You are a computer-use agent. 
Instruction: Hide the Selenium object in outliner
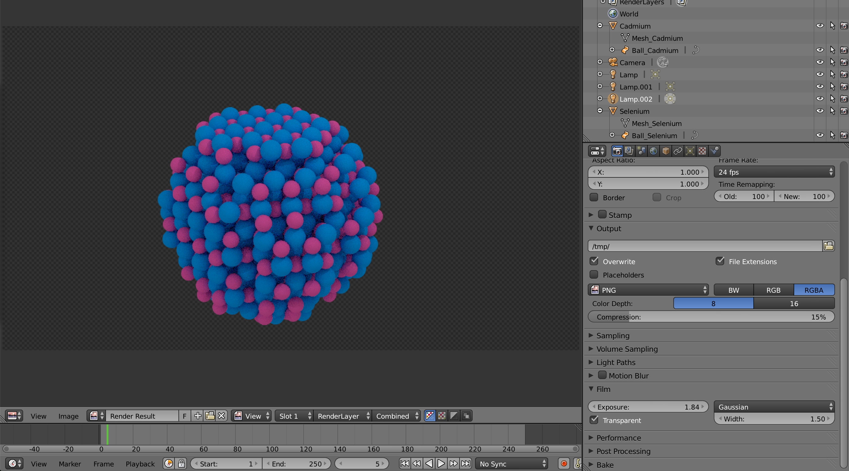click(x=820, y=111)
